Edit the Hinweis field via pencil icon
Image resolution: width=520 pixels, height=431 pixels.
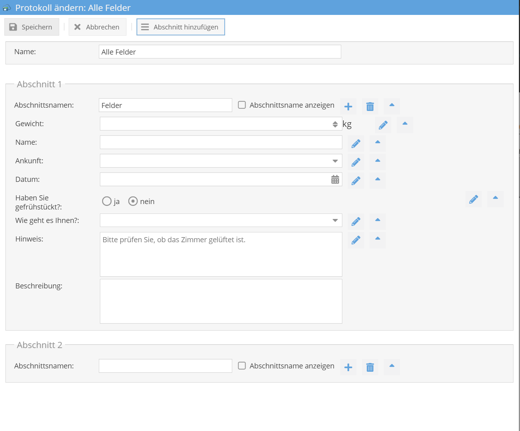[x=356, y=240]
